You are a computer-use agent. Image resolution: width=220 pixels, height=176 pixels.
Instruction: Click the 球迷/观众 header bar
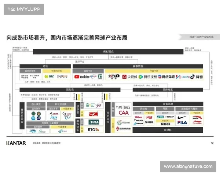click(x=108, y=51)
